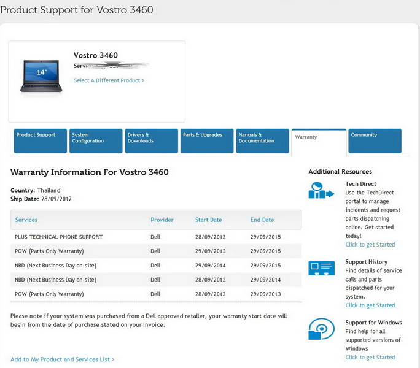Click the Additional Resources heading
This screenshot has width=420, height=368.
(340, 172)
